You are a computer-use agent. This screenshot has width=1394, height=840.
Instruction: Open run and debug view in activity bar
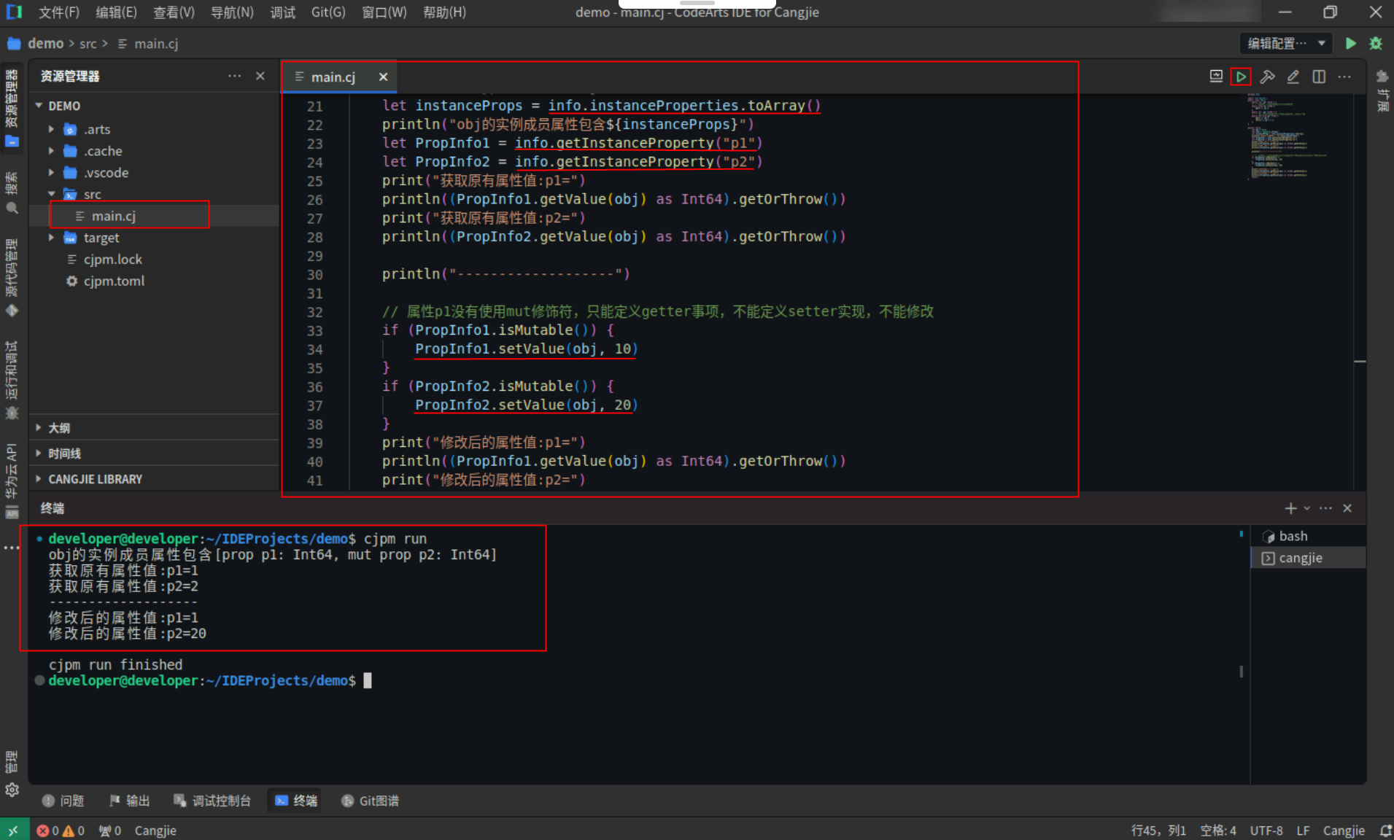tap(12, 379)
